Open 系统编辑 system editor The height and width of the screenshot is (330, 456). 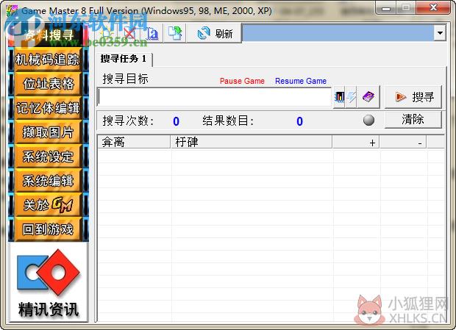(x=48, y=181)
